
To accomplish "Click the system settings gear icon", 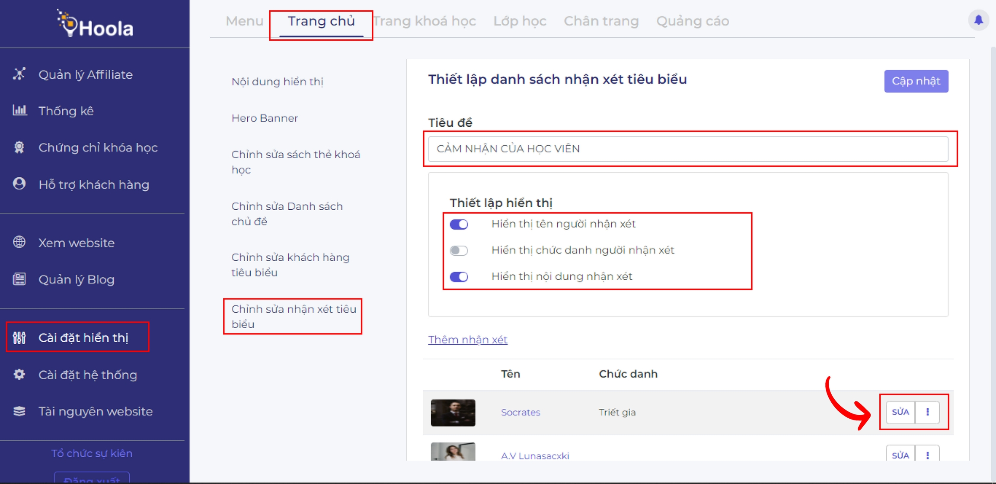I will 19,374.
